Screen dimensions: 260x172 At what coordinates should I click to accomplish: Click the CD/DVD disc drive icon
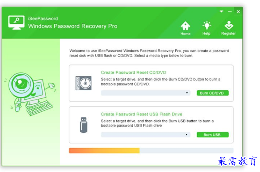coord(83,83)
